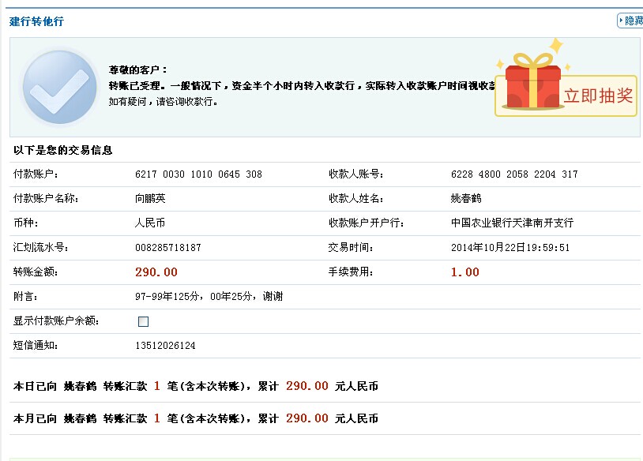This screenshot has width=643, height=461.
Task: Click the payee account number 6228 4800 2058 2204 317
Action: click(x=514, y=174)
